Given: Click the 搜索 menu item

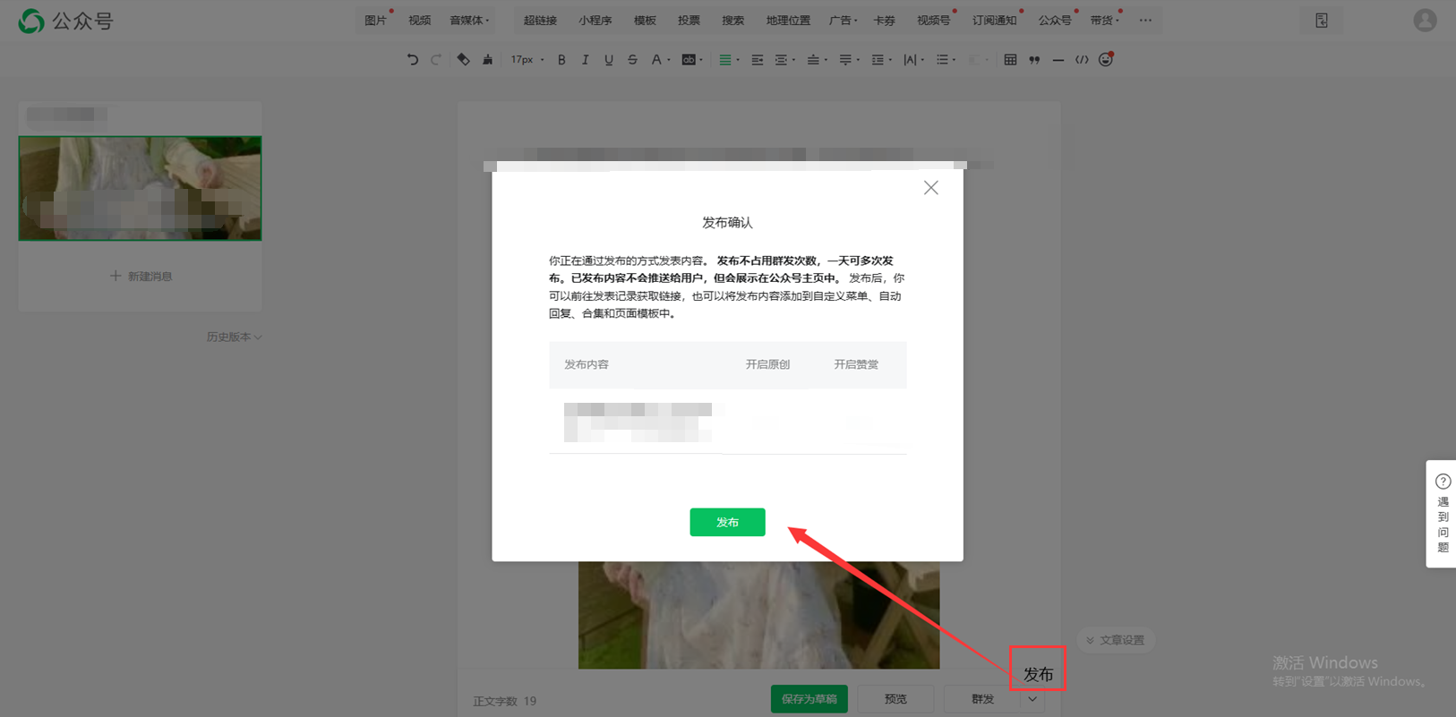Looking at the screenshot, I should point(732,21).
